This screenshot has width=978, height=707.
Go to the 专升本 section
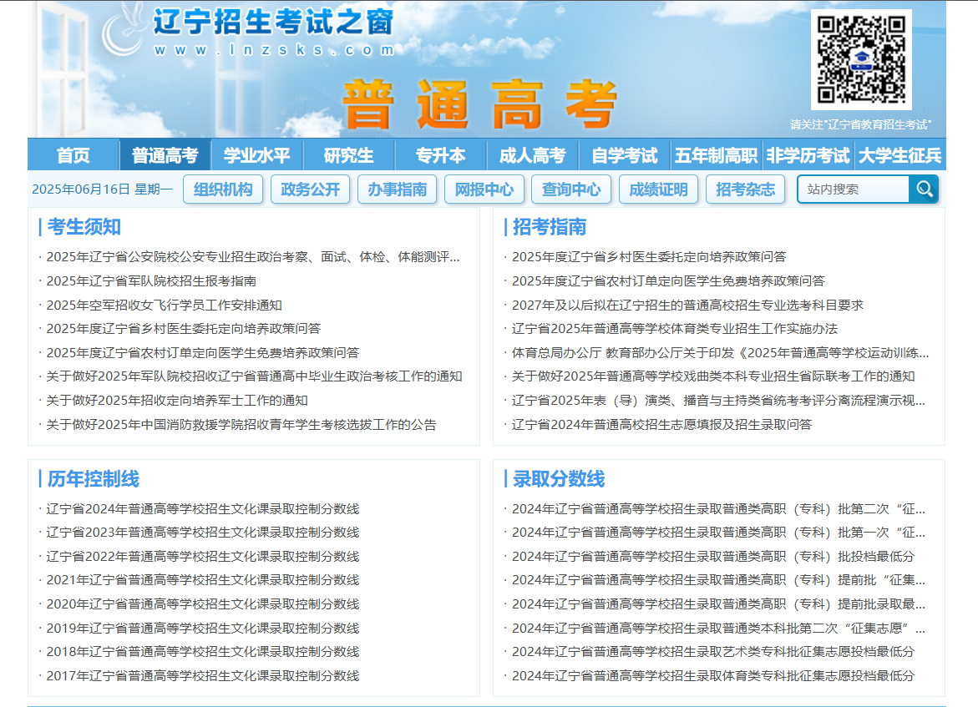[x=440, y=155]
